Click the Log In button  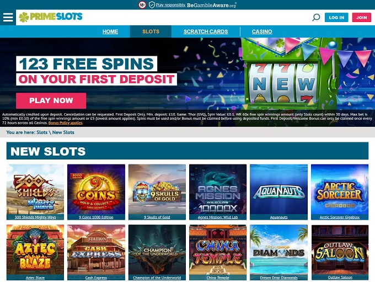pos(336,18)
